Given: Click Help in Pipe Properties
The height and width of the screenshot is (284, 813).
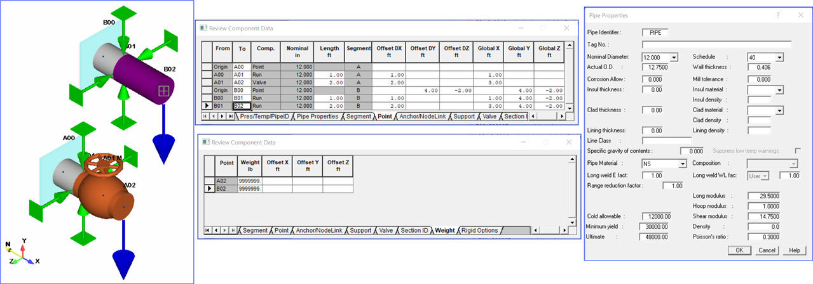Looking at the screenshot, I should pyautogui.click(x=794, y=251).
